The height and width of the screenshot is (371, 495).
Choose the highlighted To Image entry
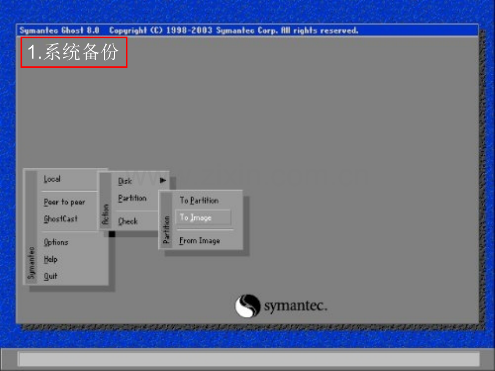pos(203,217)
